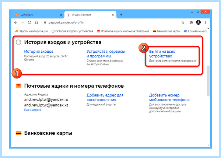Click Добавить адрес для восстановления

click(x=105, y=98)
